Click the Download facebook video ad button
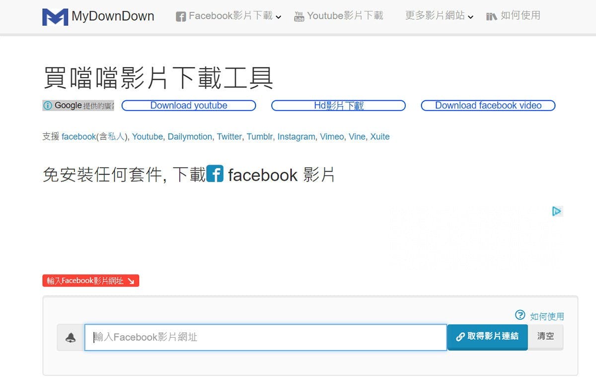 488,106
